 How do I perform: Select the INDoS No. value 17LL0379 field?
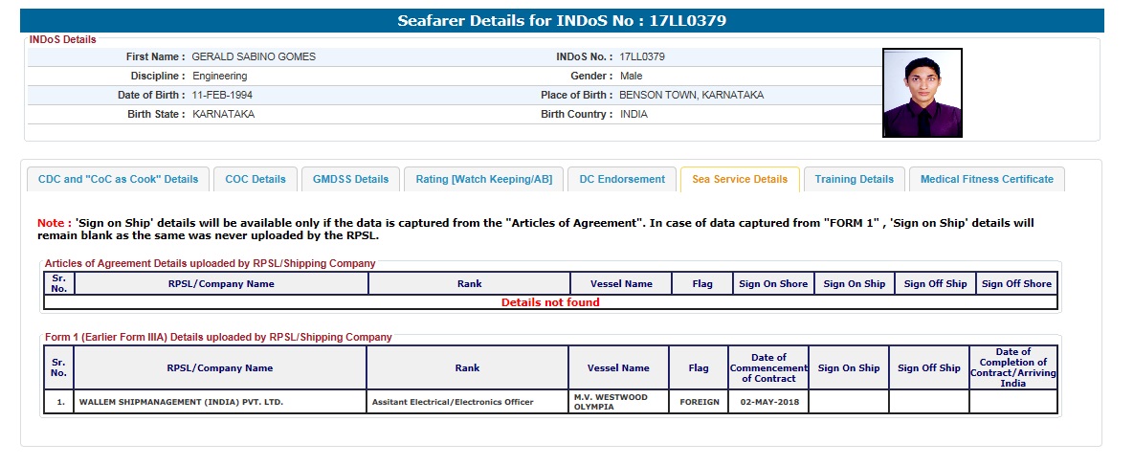(642, 56)
